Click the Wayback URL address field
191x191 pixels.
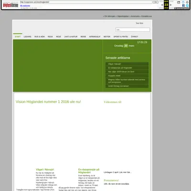click(86, 2)
